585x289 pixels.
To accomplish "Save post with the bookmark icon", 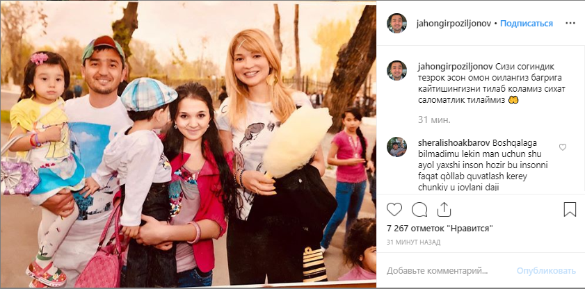I will tap(570, 210).
